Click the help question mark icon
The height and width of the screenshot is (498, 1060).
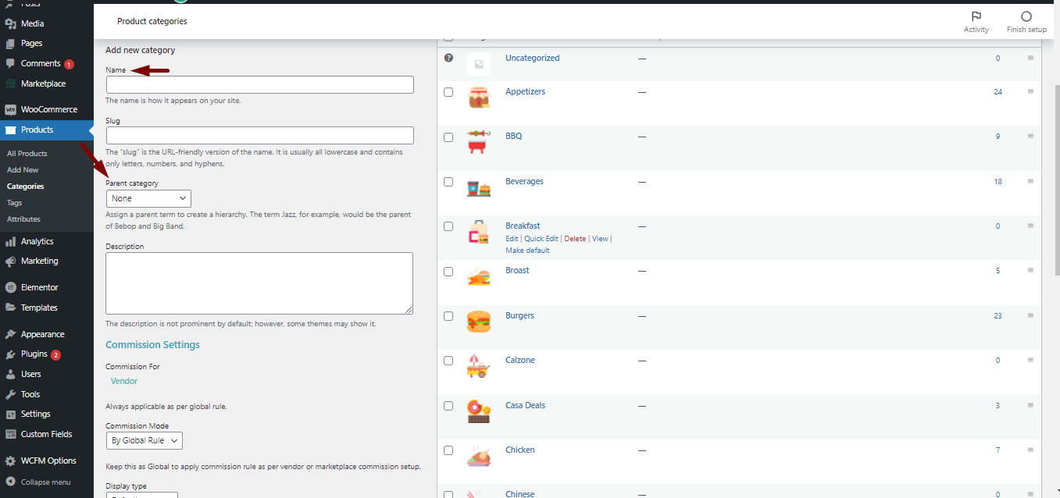click(448, 58)
